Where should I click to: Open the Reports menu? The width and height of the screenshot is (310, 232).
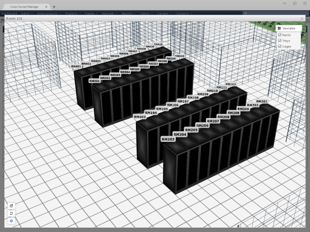pos(128,14)
